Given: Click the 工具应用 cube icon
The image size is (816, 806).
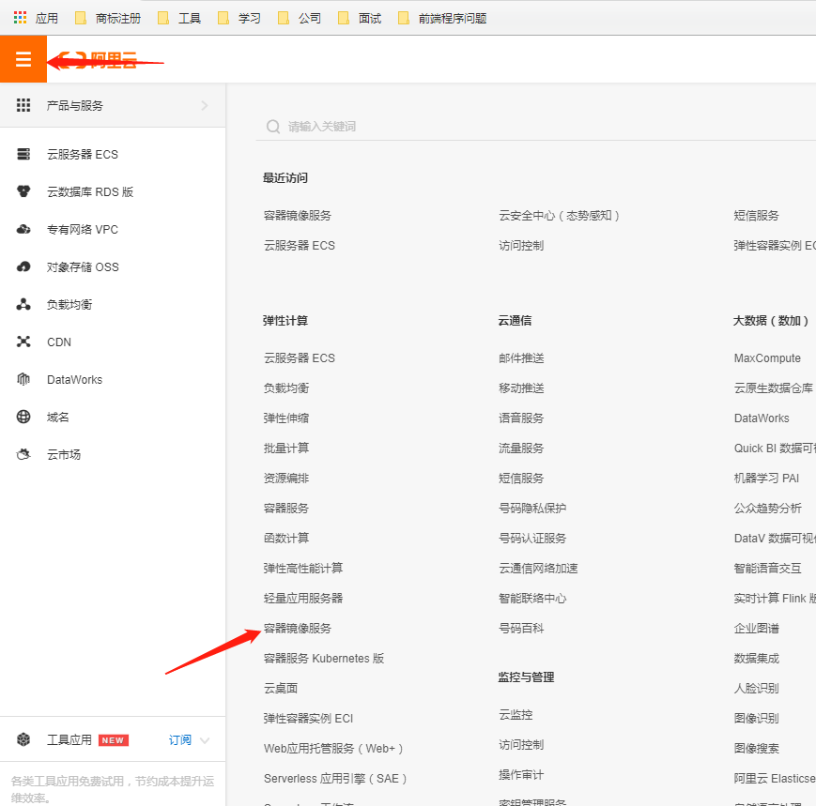Looking at the screenshot, I should click(23, 739).
